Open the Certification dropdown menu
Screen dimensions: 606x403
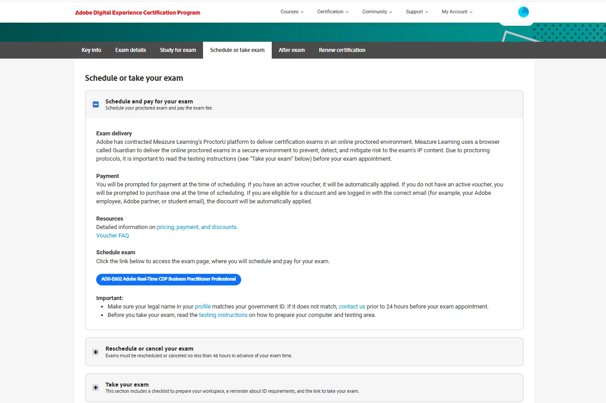333,12
